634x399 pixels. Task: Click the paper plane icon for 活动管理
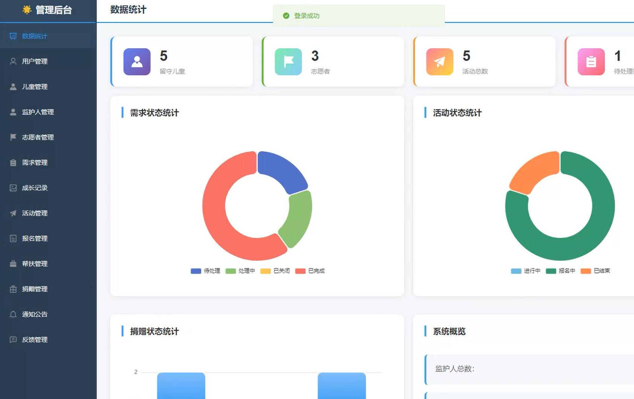point(13,213)
